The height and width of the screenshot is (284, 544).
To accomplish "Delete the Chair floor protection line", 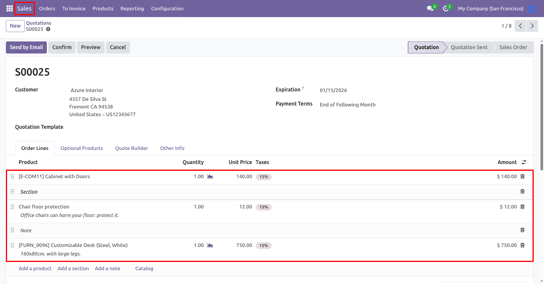I will 523,207.
